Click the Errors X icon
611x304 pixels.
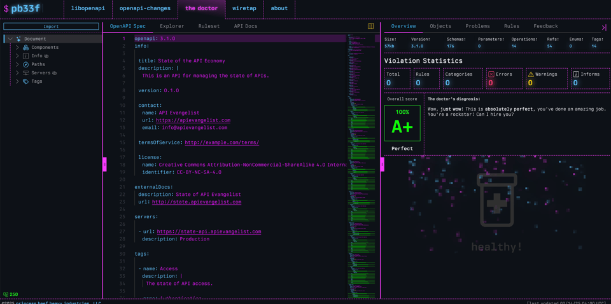pyautogui.click(x=491, y=74)
